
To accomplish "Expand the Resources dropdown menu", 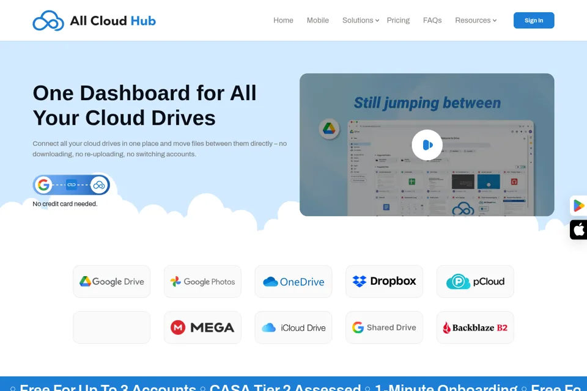I will click(476, 20).
